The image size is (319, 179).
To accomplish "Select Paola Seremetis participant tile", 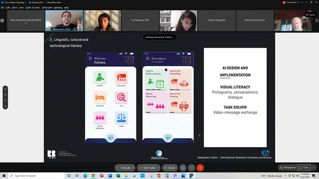I will tap(26, 21).
